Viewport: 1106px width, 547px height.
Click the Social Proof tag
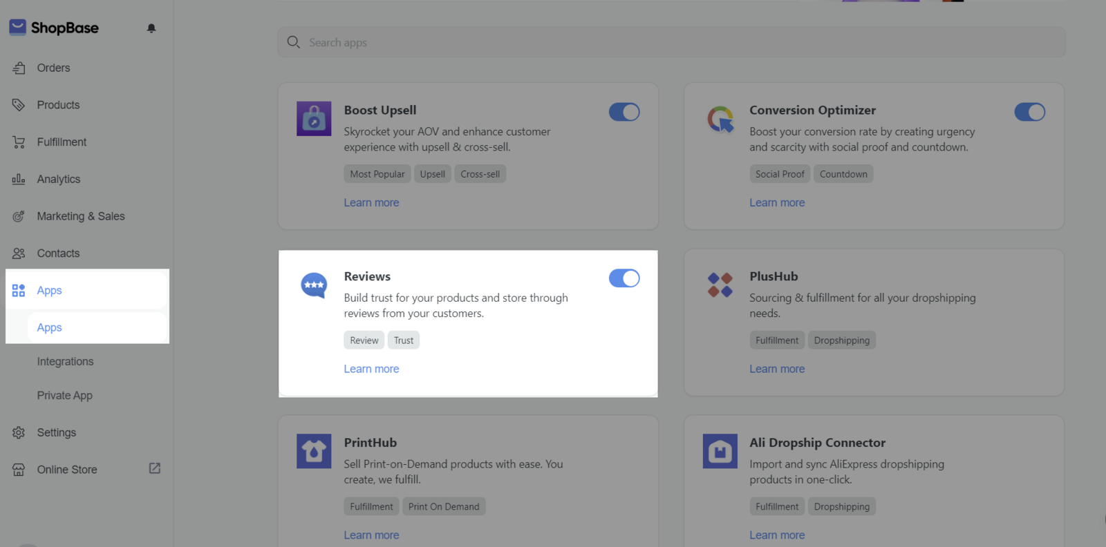[x=780, y=174]
